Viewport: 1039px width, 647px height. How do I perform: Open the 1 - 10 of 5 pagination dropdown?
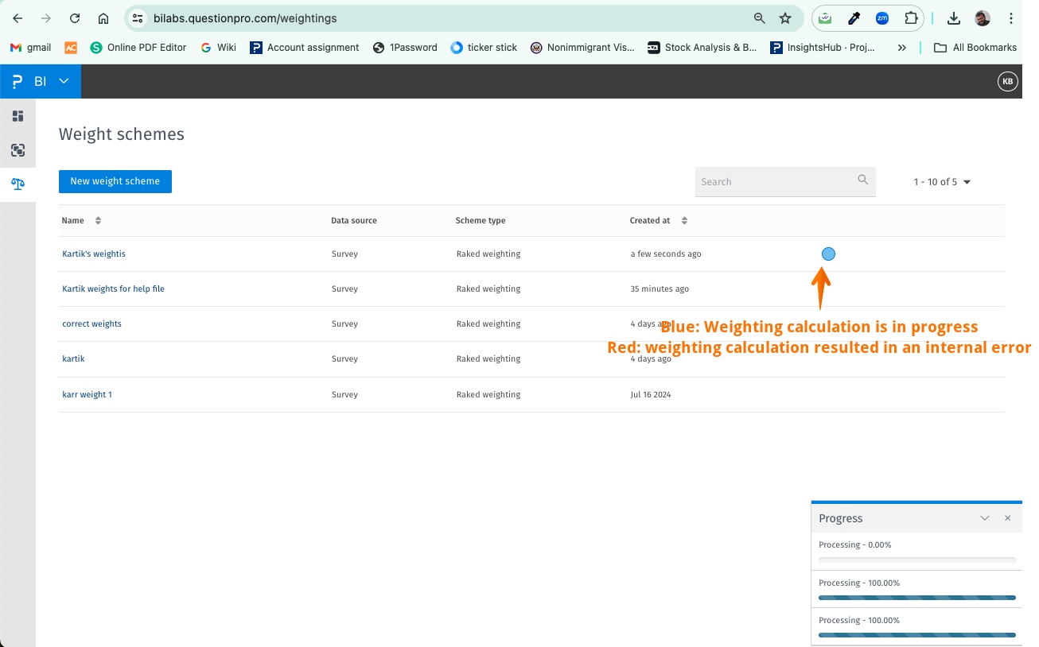(943, 182)
